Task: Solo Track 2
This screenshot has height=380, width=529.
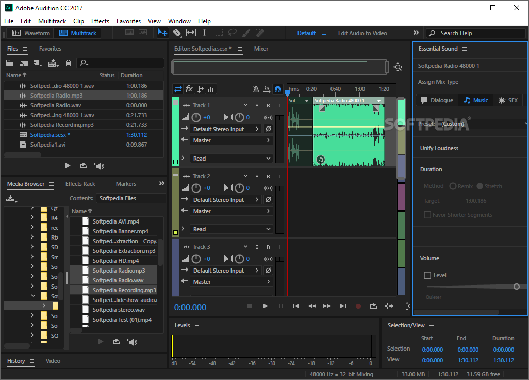Action: pyautogui.click(x=257, y=176)
